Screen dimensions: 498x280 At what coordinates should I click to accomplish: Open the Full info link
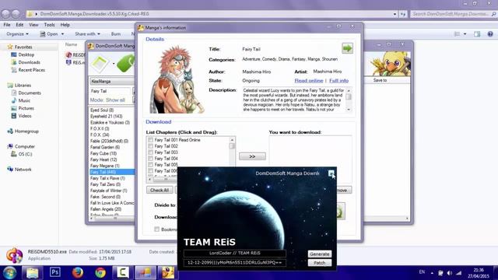click(339, 81)
